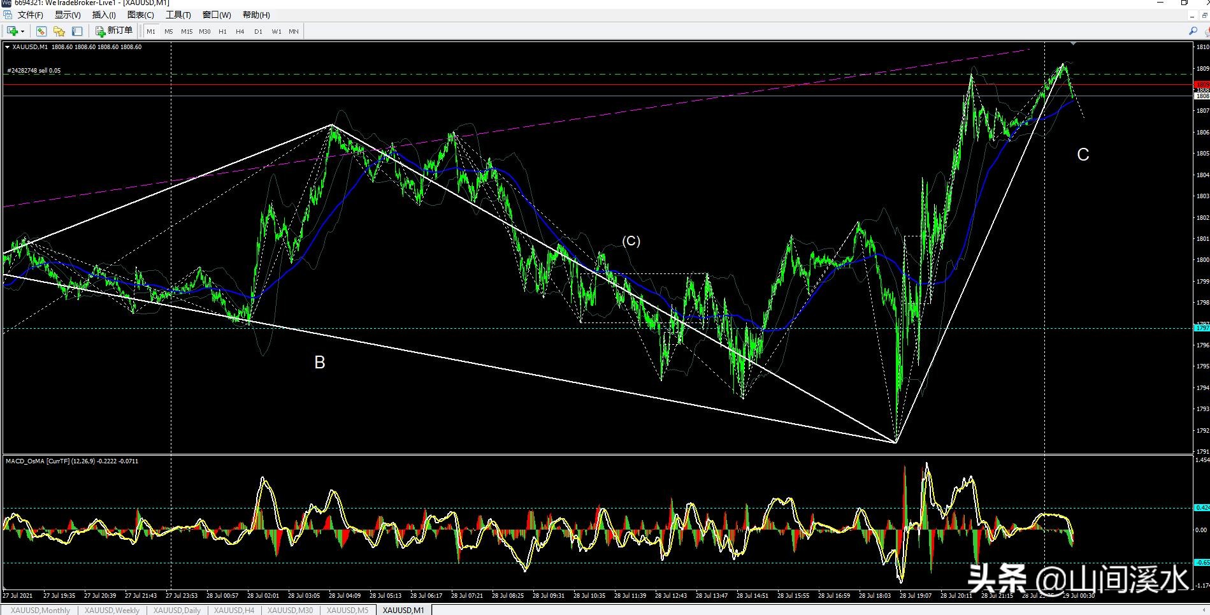Open the 显示(V) menu

(x=68, y=15)
